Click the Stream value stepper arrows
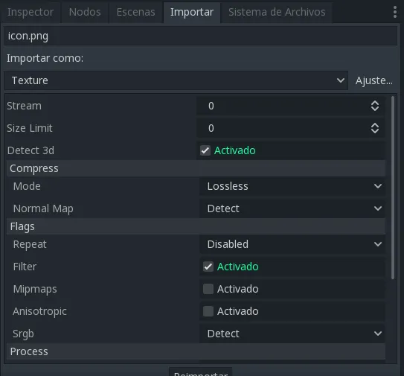Viewport: 404px width, 376px height. (x=375, y=106)
